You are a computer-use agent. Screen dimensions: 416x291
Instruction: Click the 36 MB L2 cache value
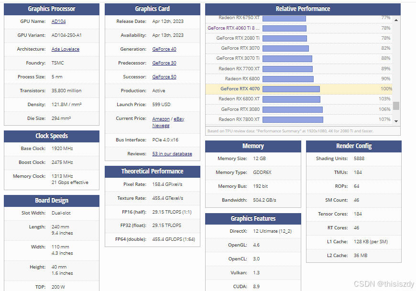[x=361, y=256]
